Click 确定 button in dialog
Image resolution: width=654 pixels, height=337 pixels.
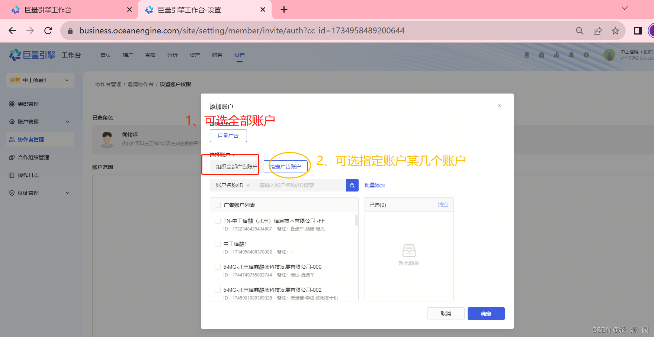pos(486,314)
